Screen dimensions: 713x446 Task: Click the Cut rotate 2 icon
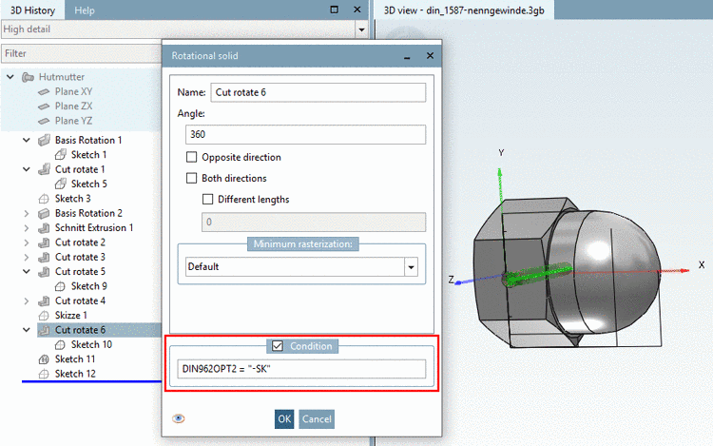pos(44,242)
